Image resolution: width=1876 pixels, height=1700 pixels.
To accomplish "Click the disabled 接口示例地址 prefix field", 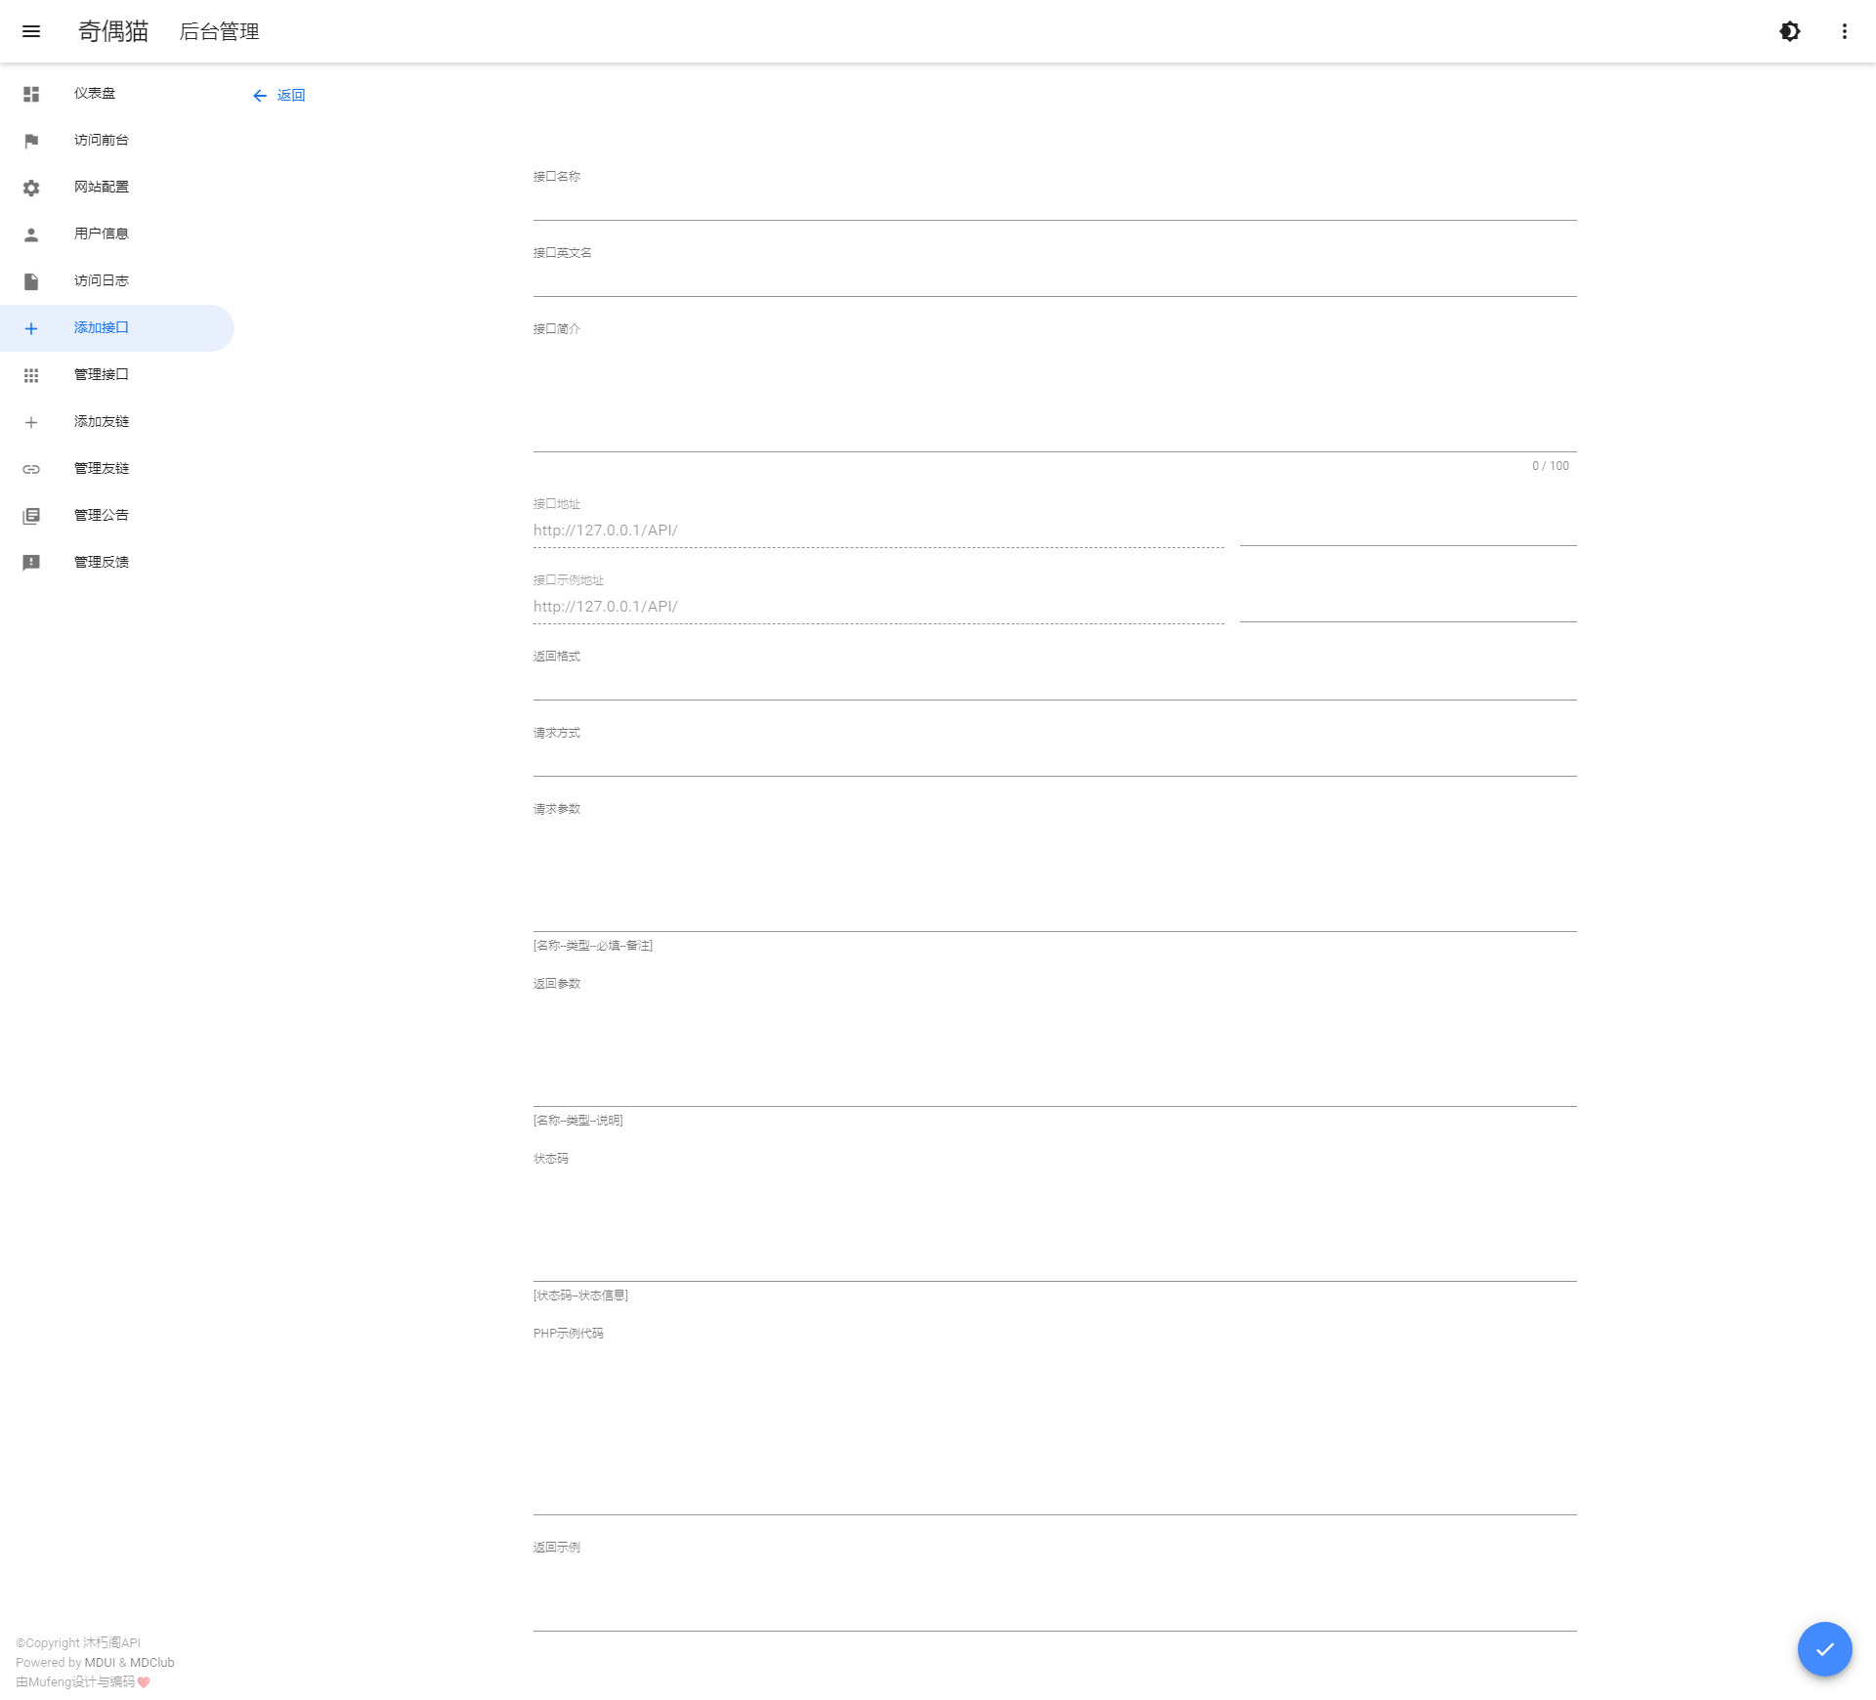I will (878, 607).
